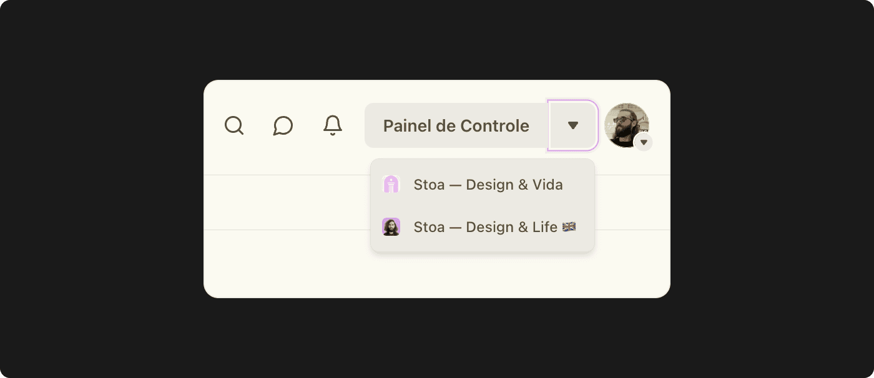Select the Stoa — Design & Vida menu entry
Image resolution: width=874 pixels, height=378 pixels.
tap(488, 184)
